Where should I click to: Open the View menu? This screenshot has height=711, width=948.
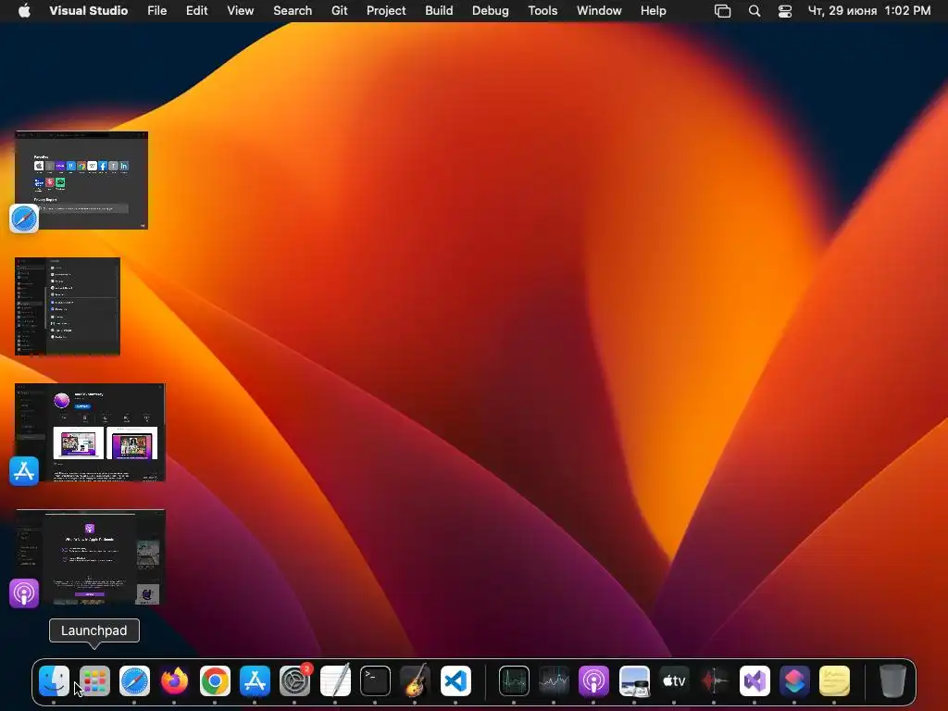[x=240, y=11]
